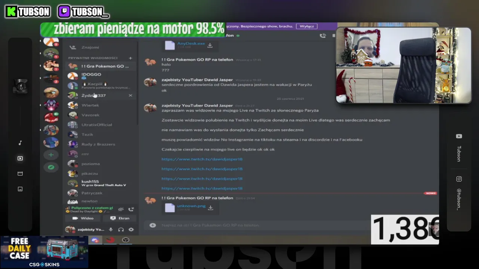
Task: Click the unknown.png file name
Action: tap(191, 206)
